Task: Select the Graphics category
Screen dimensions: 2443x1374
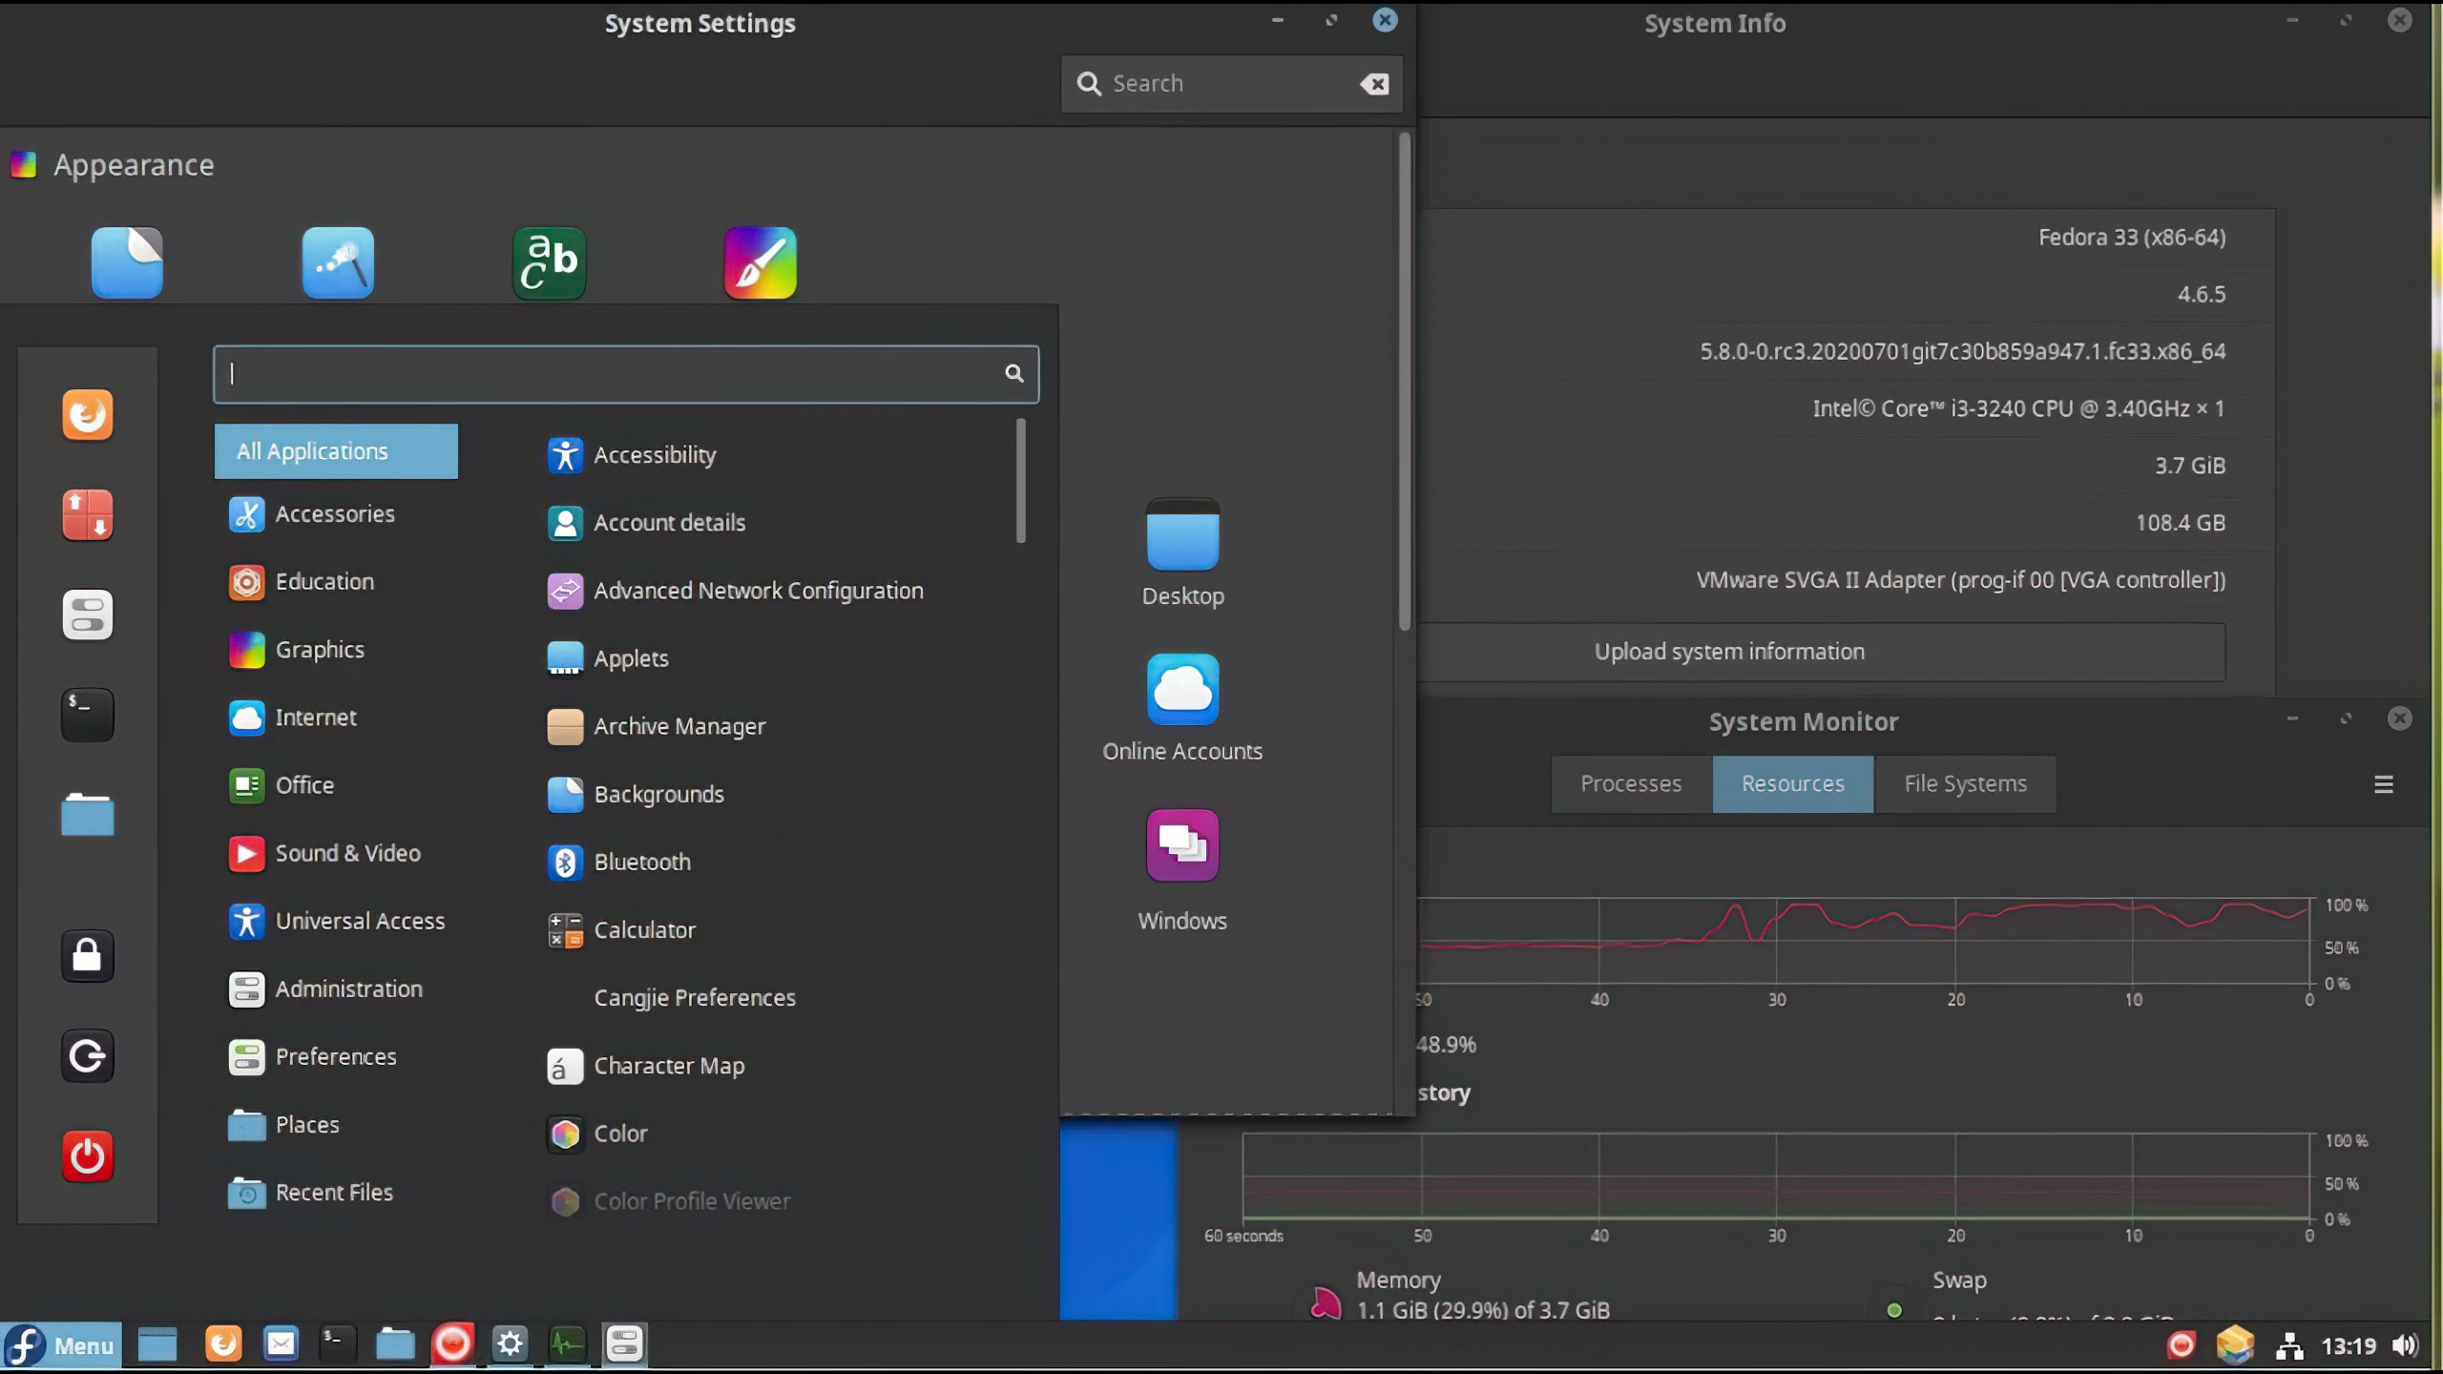Action: click(319, 650)
